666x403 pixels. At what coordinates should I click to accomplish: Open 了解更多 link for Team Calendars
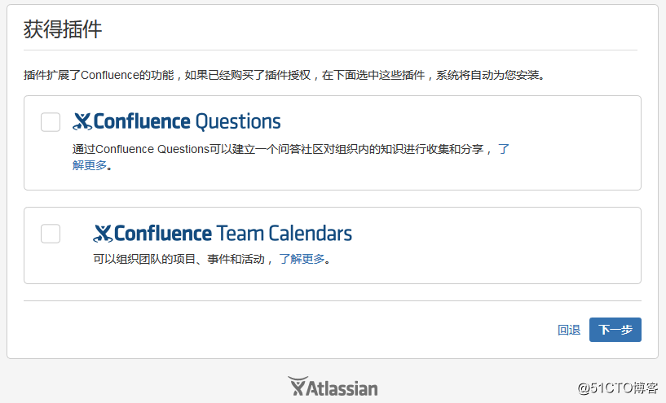pos(302,259)
